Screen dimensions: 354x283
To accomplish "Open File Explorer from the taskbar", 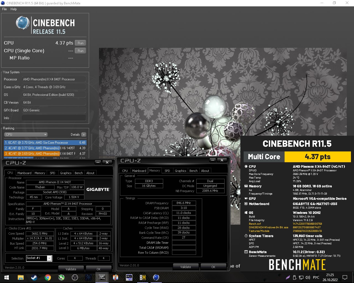I will point(21,277).
